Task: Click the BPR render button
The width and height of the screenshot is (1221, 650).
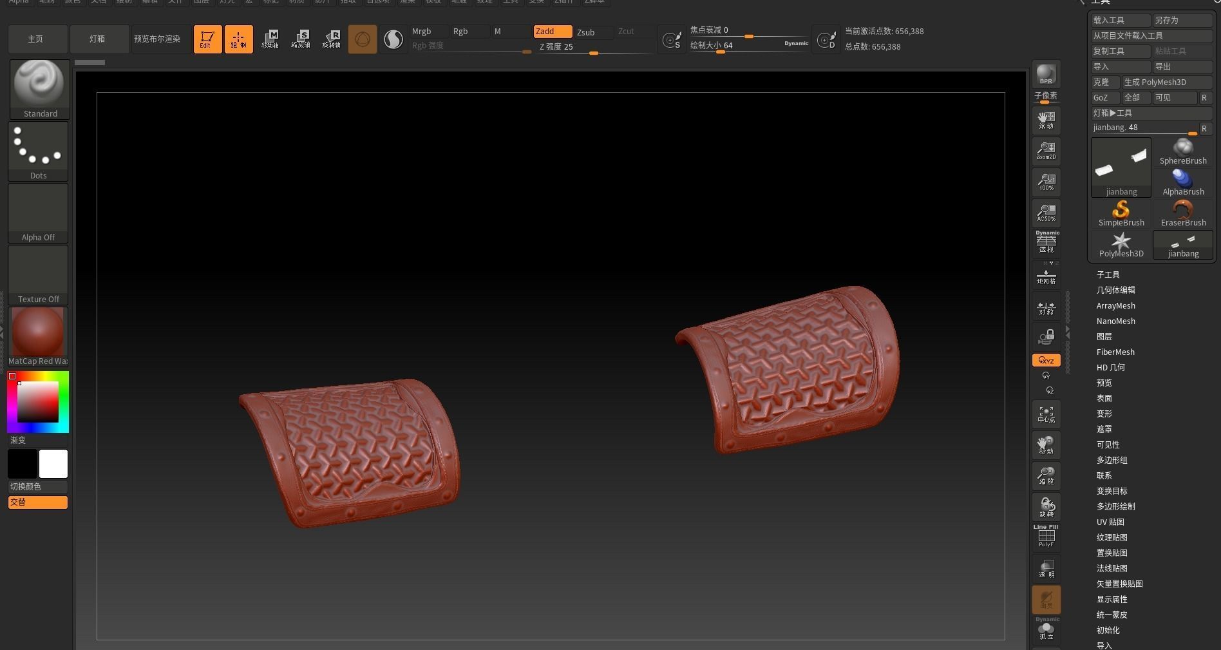Action: (1046, 74)
